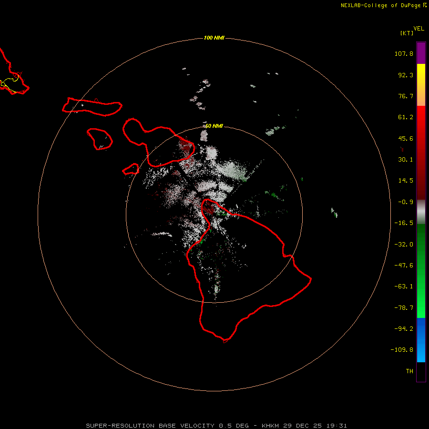
Task: Click the 92.3 legend value
Action: tap(406, 75)
